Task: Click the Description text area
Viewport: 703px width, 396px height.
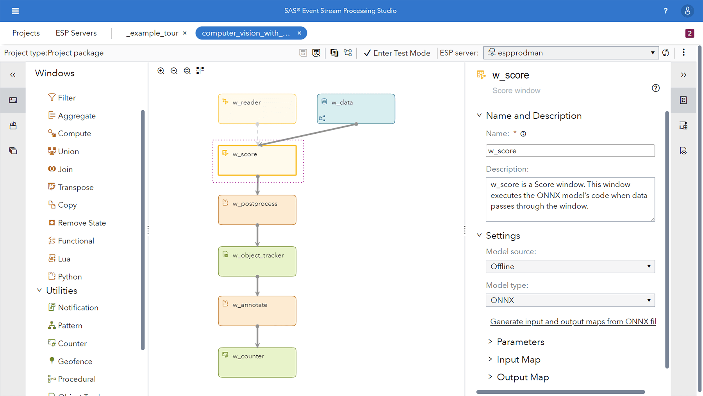Action: (570, 199)
